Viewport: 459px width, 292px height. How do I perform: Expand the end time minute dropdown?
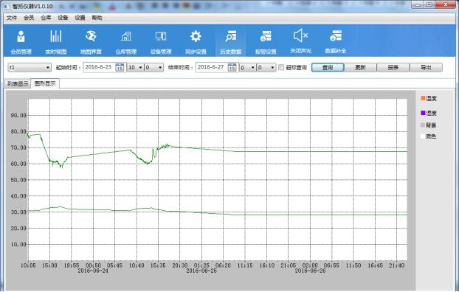click(x=266, y=68)
